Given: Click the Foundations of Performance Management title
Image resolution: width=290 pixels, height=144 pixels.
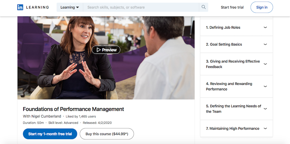Looking at the screenshot, I should point(74,109).
